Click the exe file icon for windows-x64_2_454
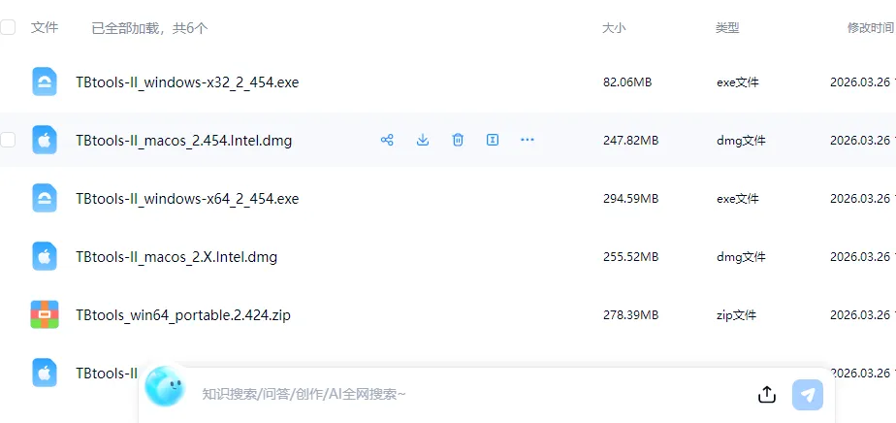This screenshot has width=896, height=423. (45, 198)
